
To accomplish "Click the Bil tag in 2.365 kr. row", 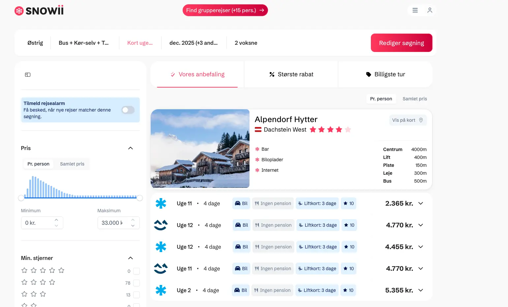I will click(x=241, y=203).
